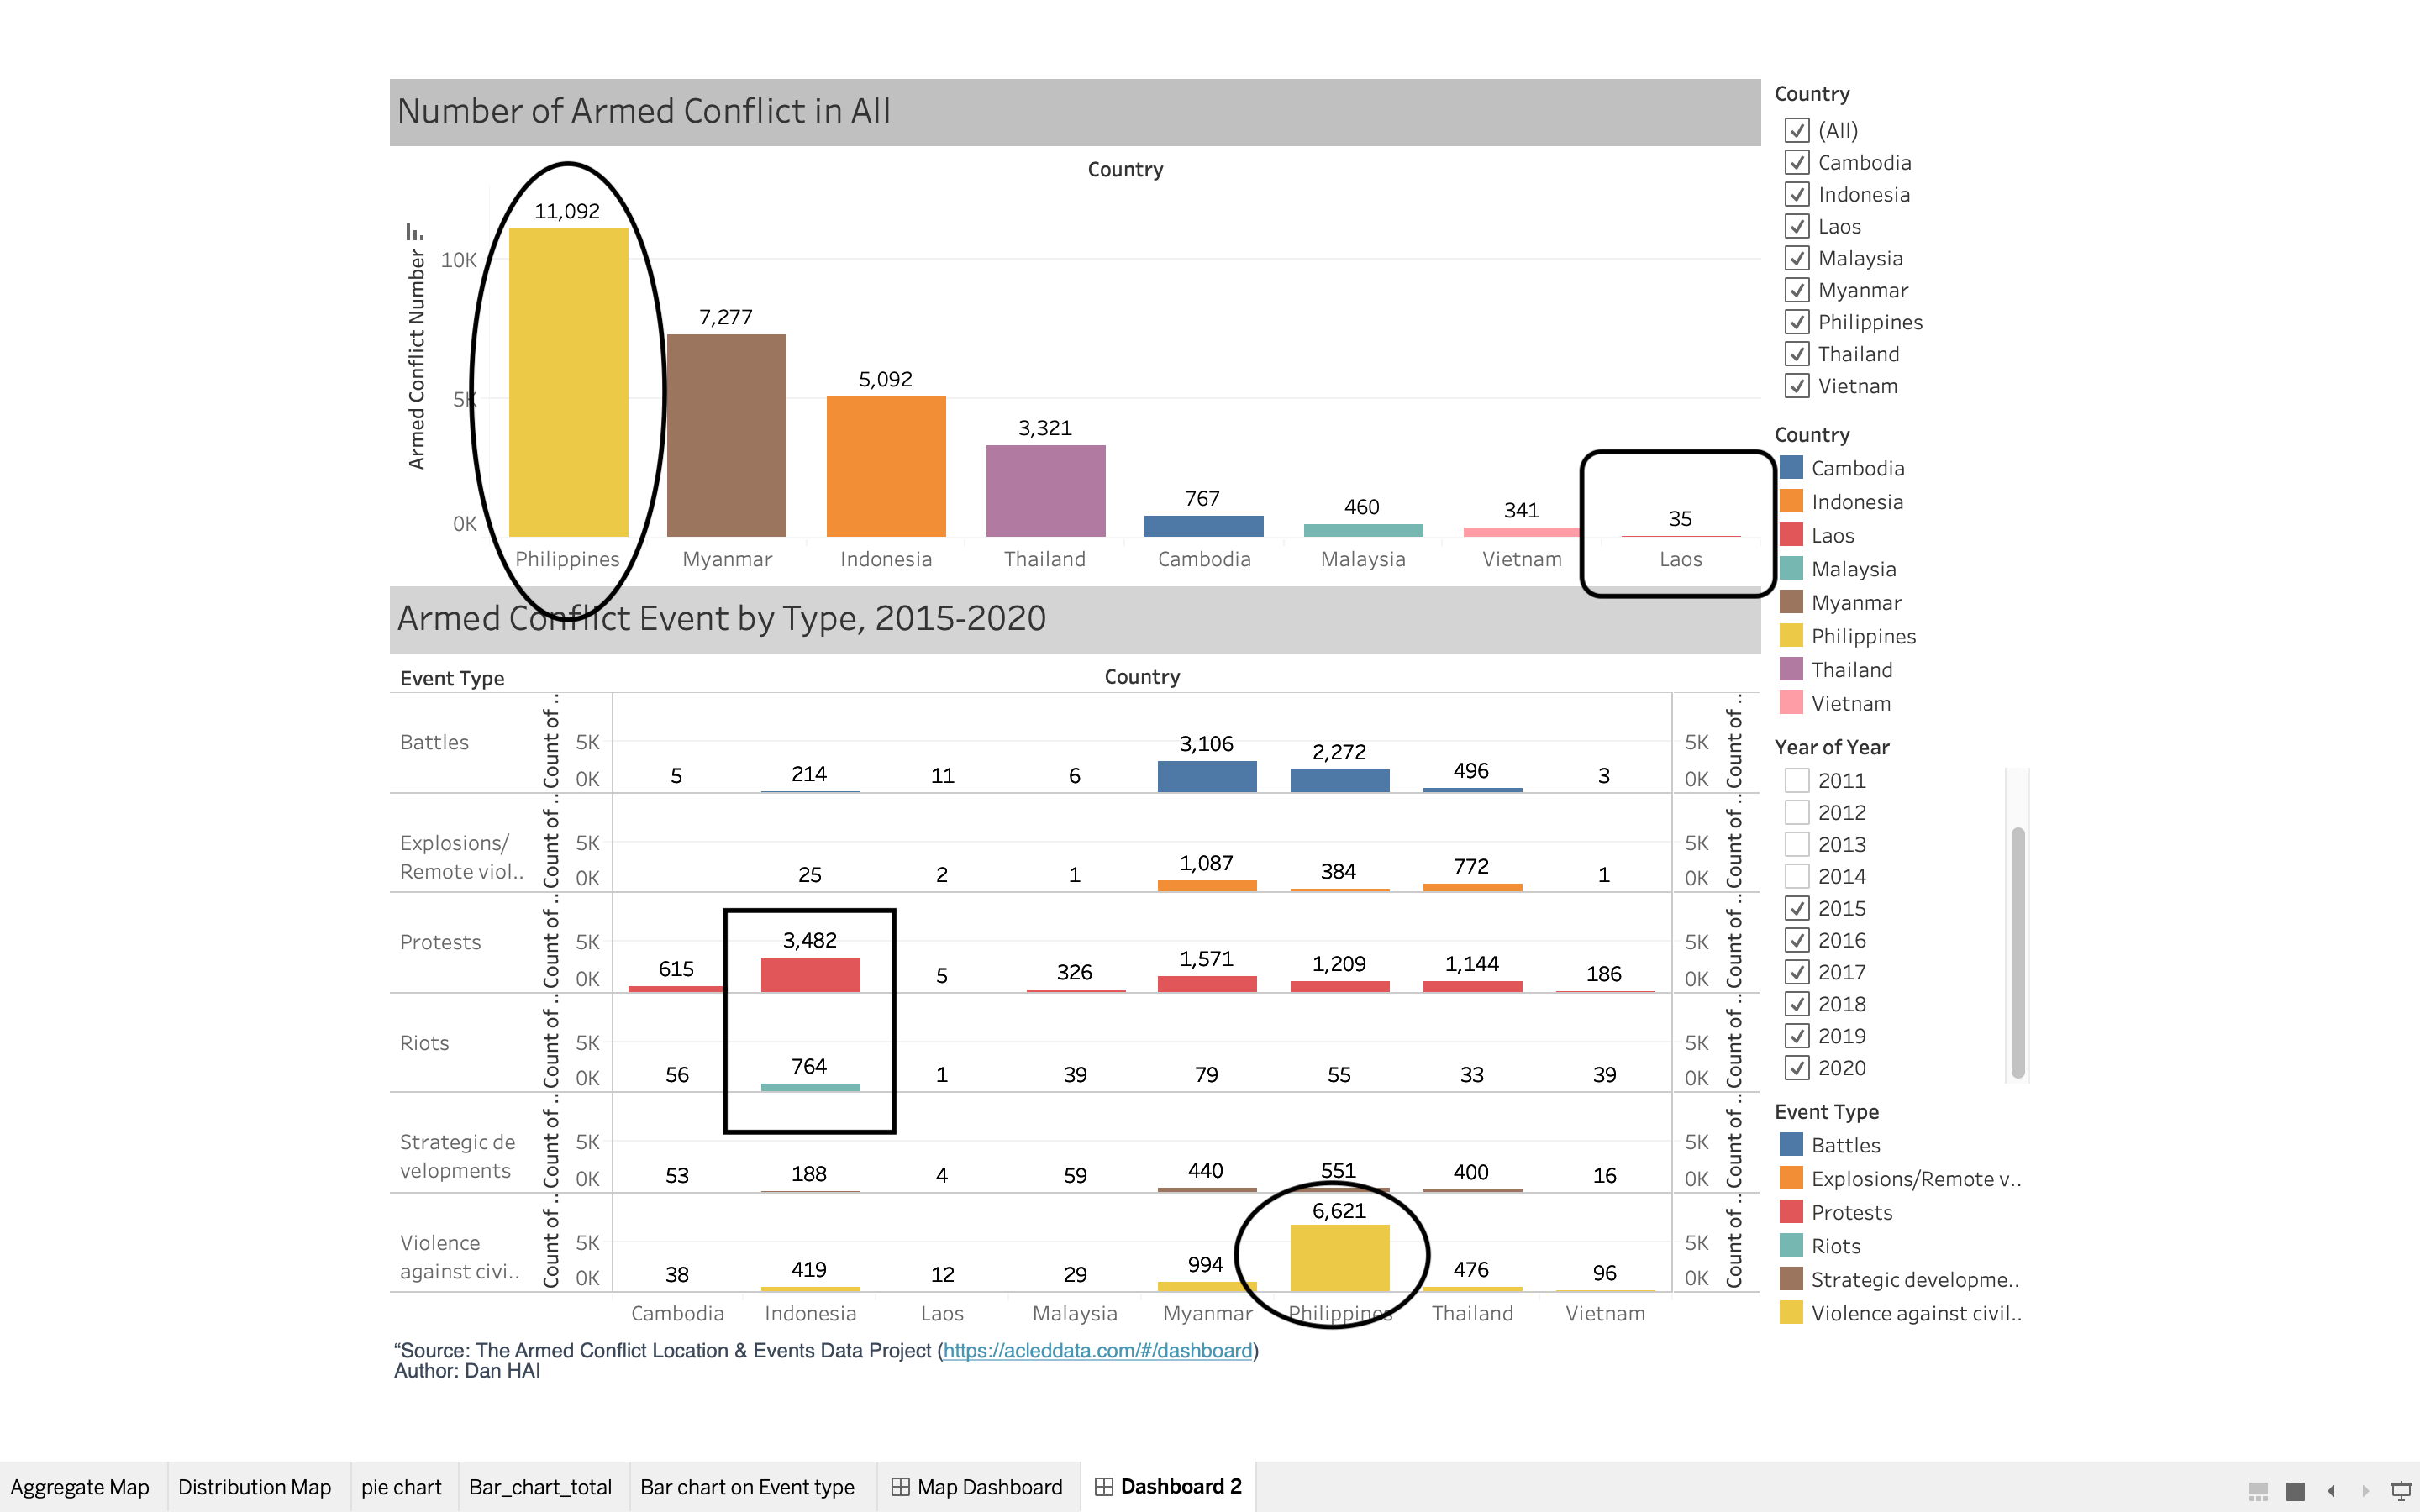Click the show tabs view icon

click(2296, 1490)
